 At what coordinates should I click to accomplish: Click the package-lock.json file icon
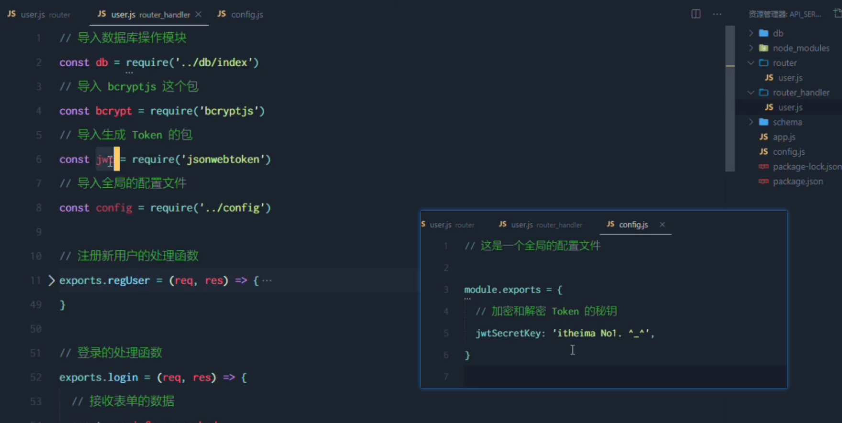(x=764, y=166)
